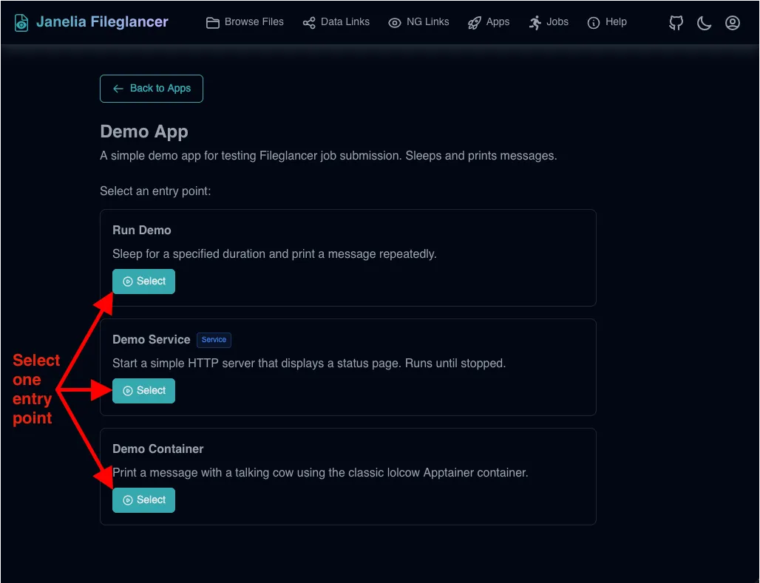Go to the Jobs page
Screen dimensions: 760x583
click(557, 22)
